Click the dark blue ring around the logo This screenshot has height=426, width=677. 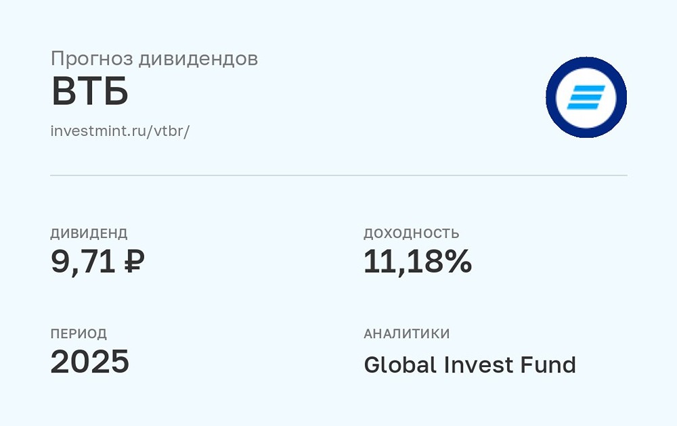click(x=586, y=63)
